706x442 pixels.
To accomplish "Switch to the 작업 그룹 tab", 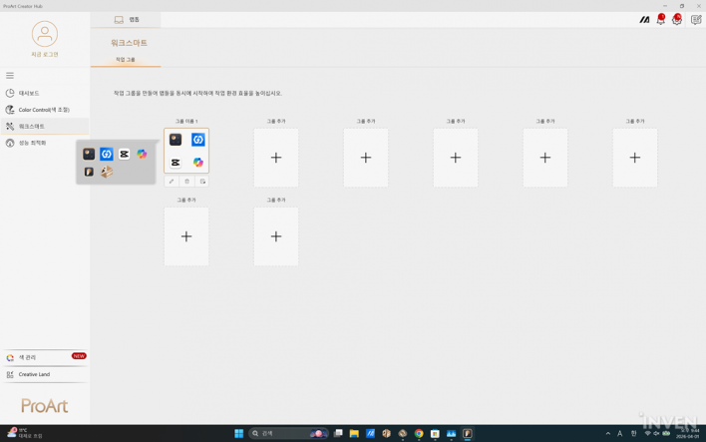I will pyautogui.click(x=126, y=60).
